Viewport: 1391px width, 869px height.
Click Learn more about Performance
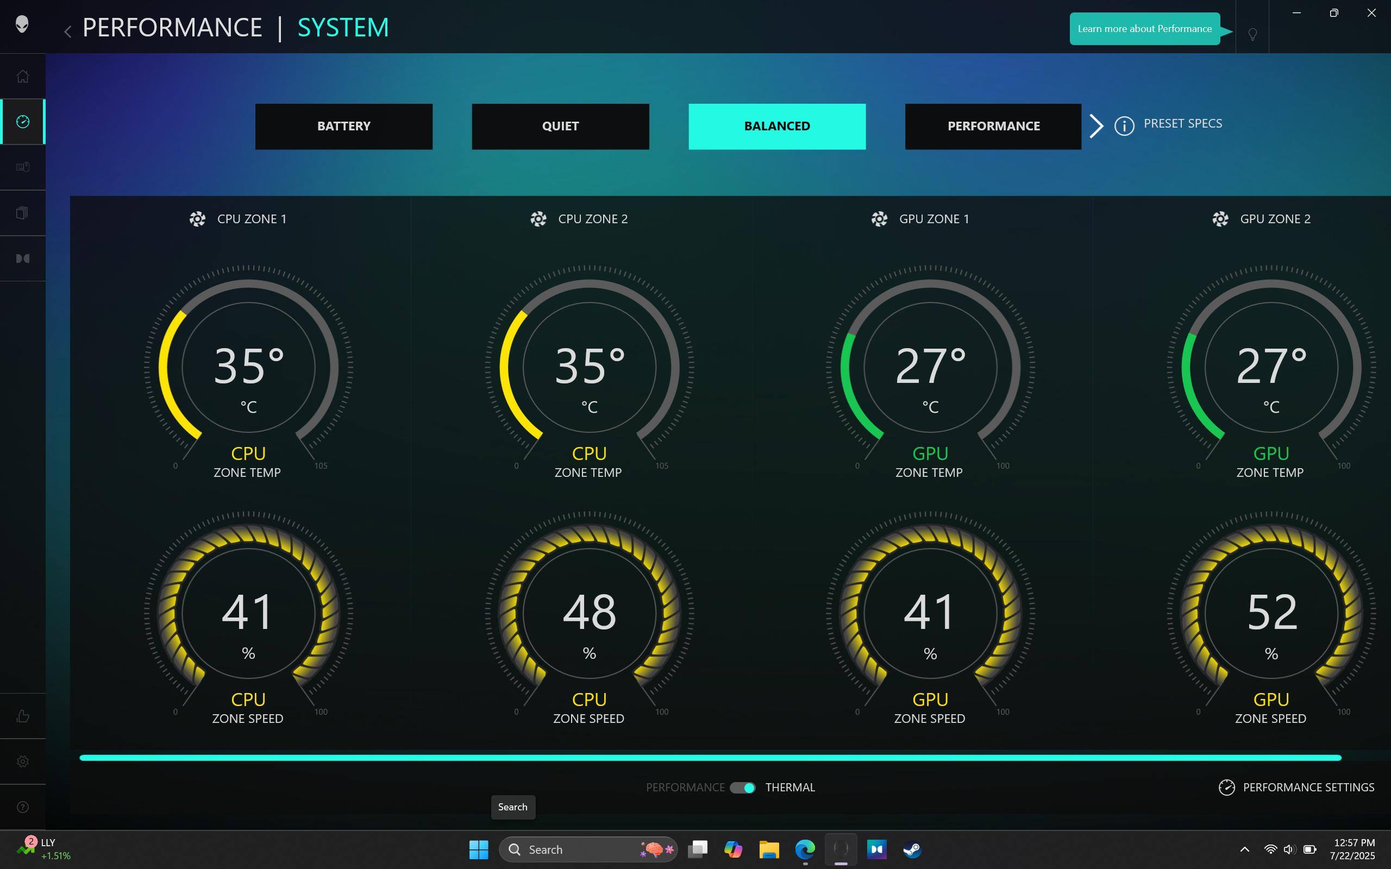(x=1144, y=29)
